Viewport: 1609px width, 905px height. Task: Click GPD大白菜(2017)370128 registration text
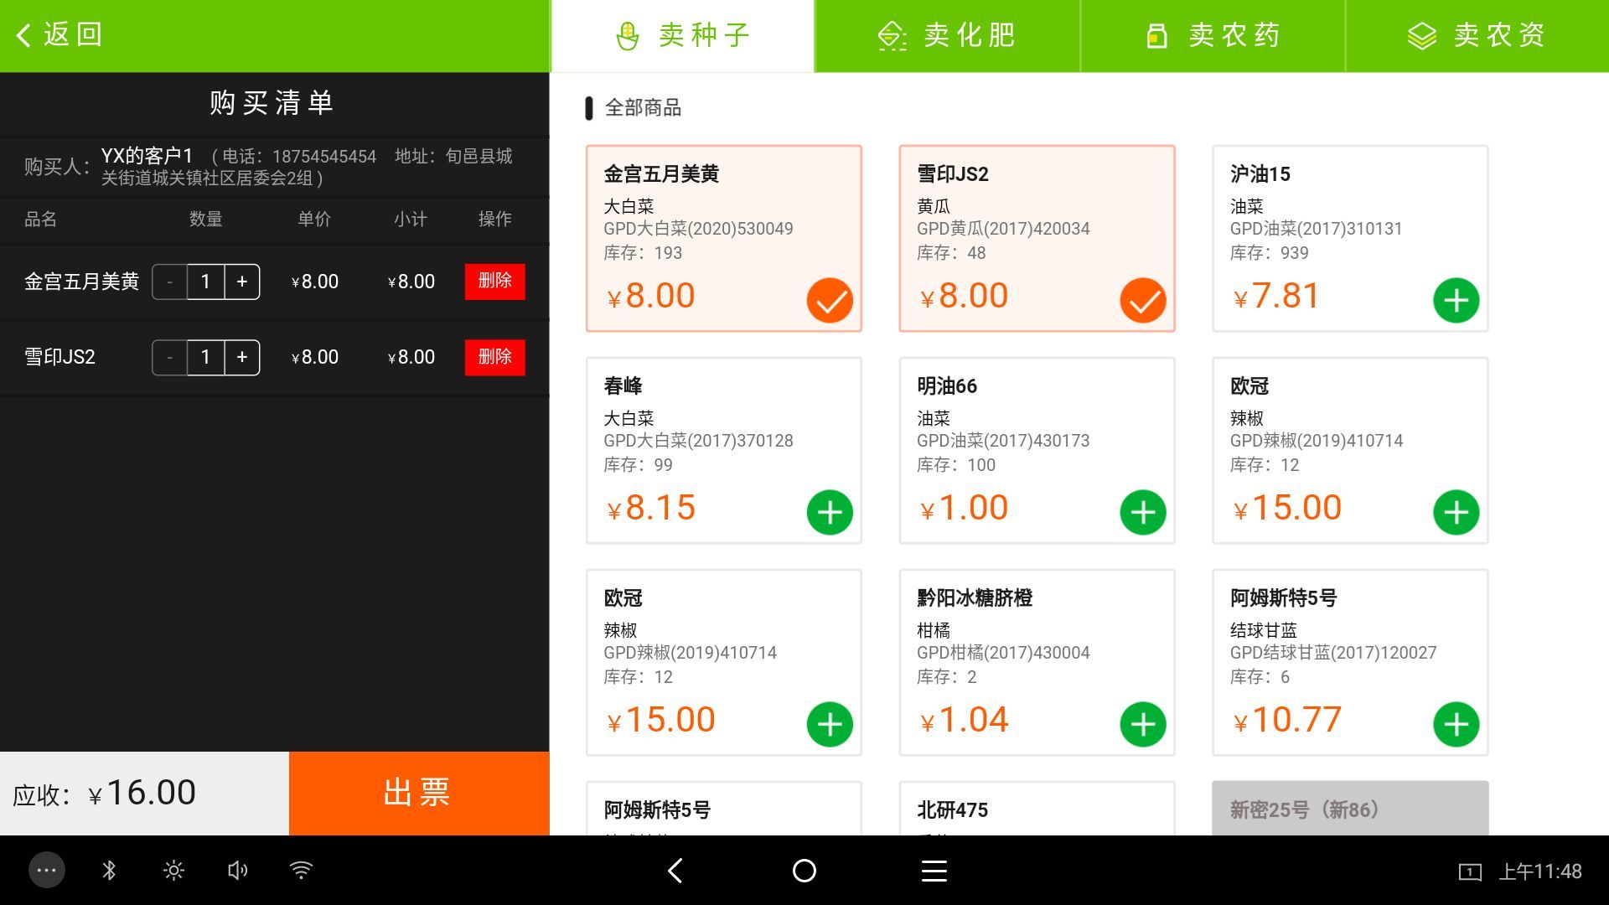[x=698, y=441]
